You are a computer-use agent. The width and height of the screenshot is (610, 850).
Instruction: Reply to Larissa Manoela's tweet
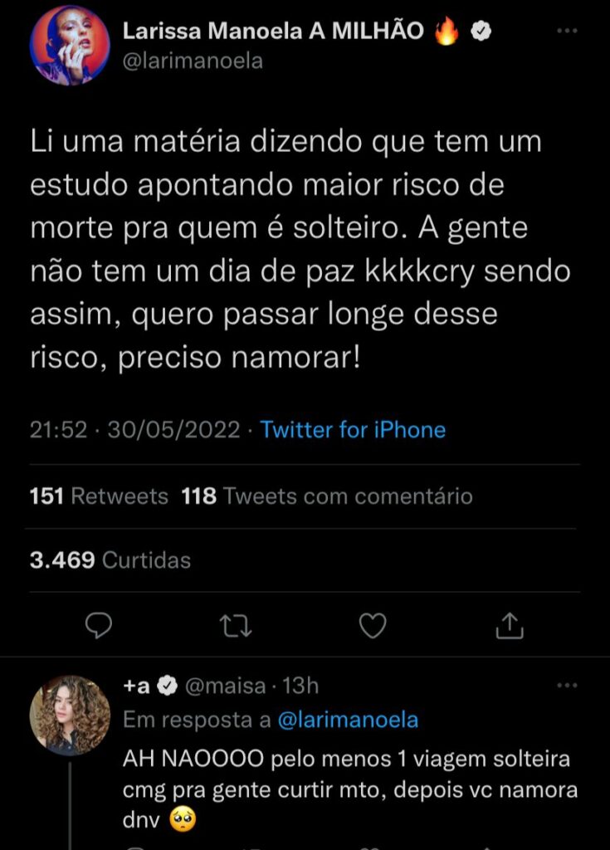point(99,624)
